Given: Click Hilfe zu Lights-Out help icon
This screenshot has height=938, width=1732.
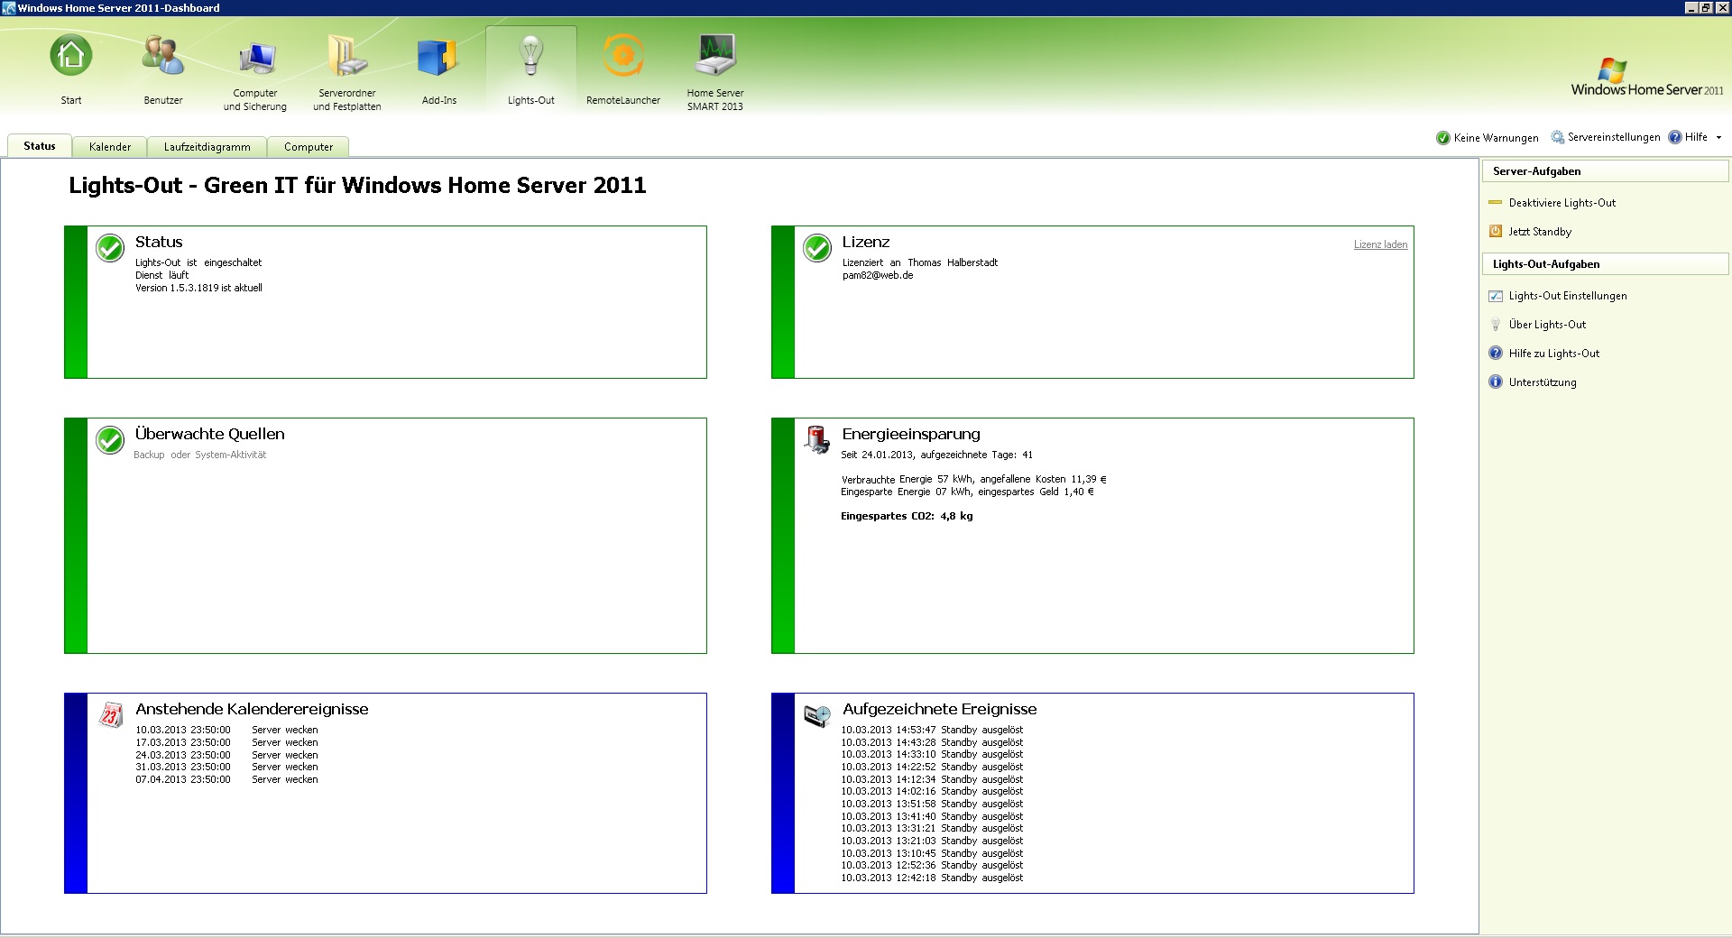Looking at the screenshot, I should pyautogui.click(x=1496, y=354).
